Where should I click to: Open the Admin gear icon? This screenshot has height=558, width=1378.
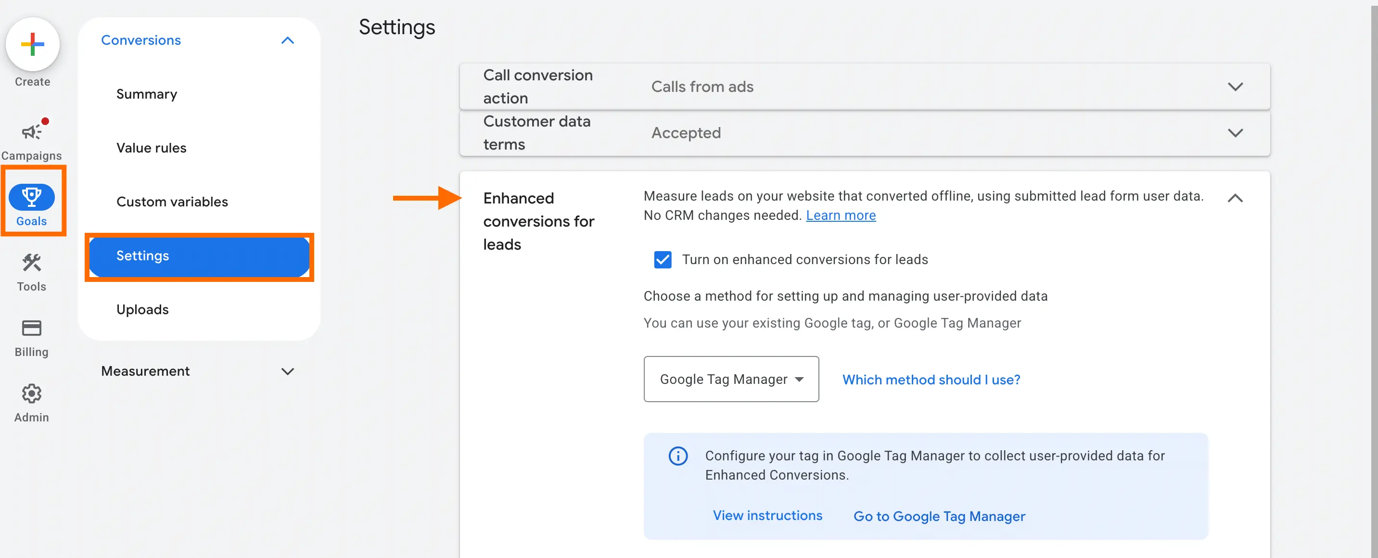pos(31,393)
